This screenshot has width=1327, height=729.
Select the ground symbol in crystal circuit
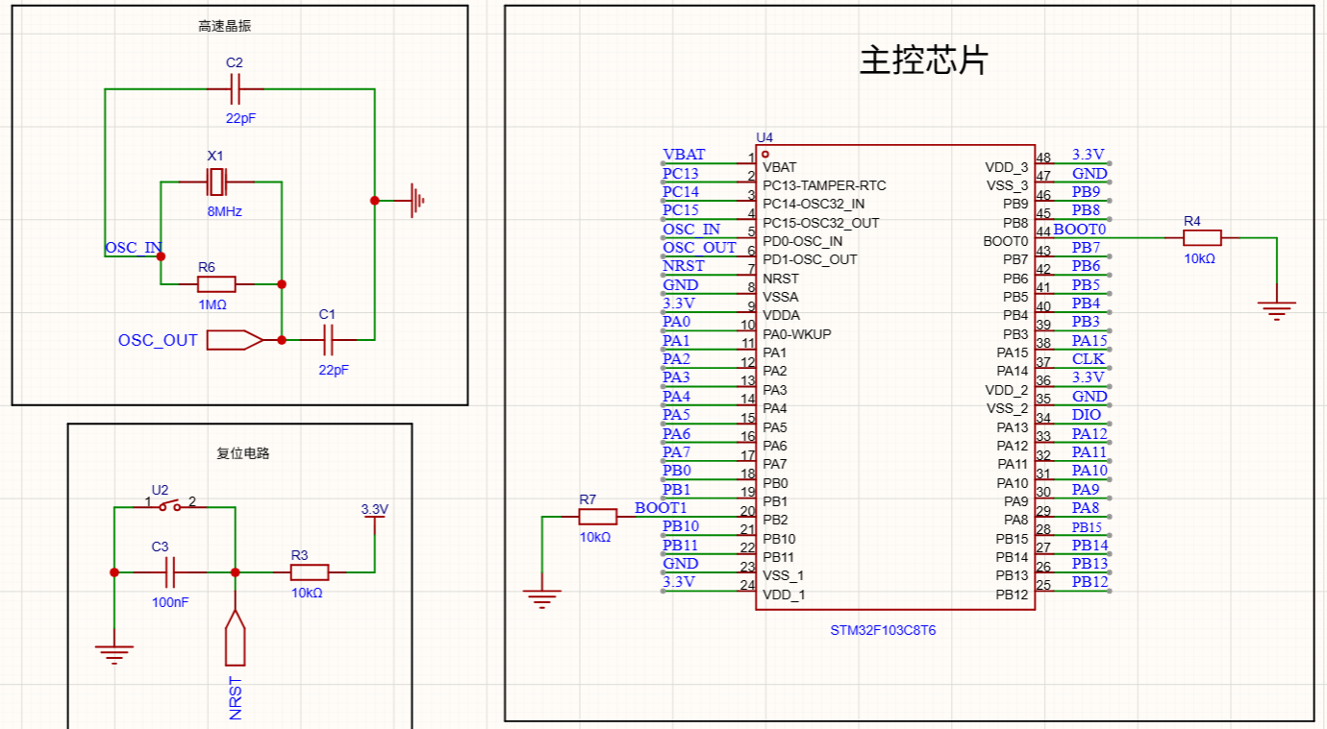pyautogui.click(x=417, y=201)
